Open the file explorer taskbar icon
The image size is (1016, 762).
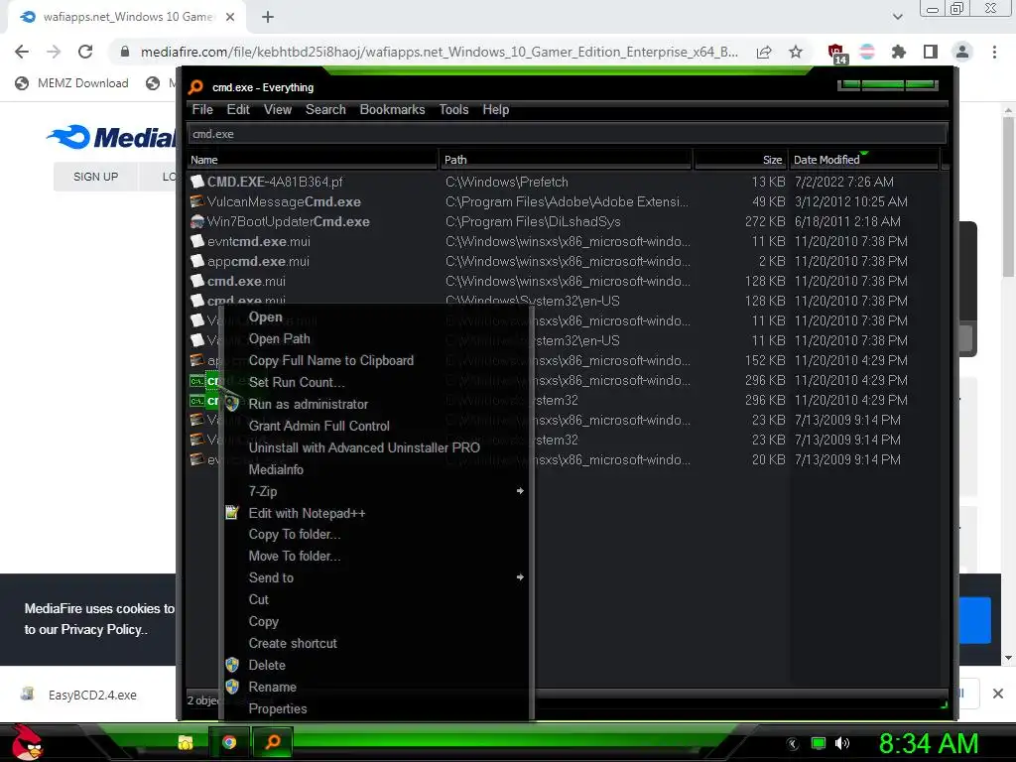(x=186, y=742)
